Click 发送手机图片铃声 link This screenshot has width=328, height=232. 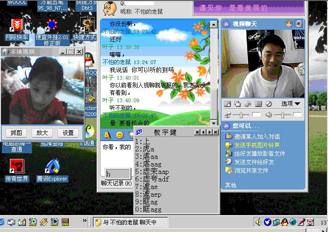[x=257, y=145]
